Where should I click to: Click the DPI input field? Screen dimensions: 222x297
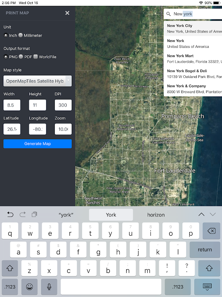(63, 105)
